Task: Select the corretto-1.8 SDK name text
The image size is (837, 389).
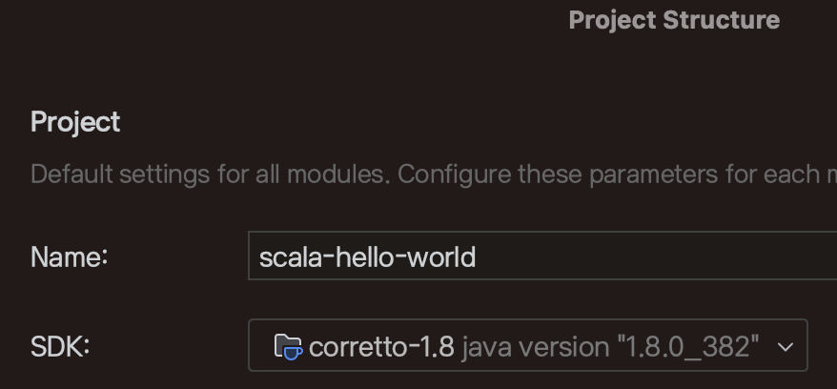Action: pos(381,346)
